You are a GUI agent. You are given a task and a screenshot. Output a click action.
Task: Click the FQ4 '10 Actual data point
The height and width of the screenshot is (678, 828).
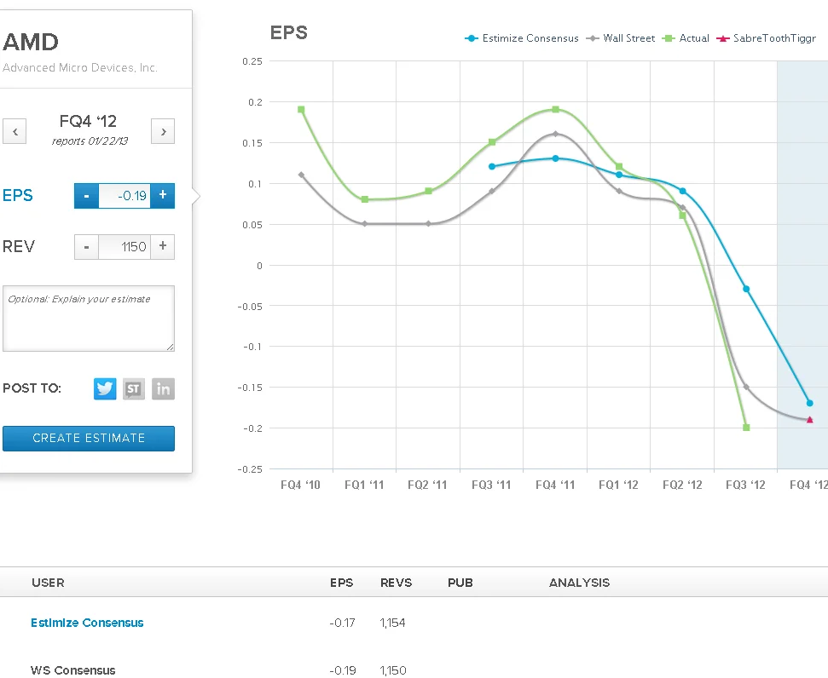301,110
